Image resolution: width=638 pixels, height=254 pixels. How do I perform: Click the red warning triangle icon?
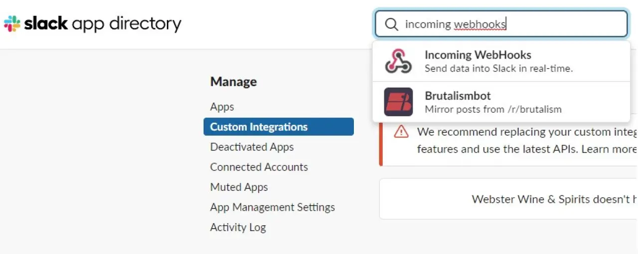(x=401, y=132)
